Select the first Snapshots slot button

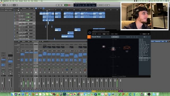tap(132, 37)
